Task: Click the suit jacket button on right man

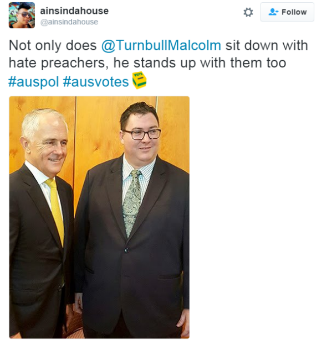Action: pos(126,250)
